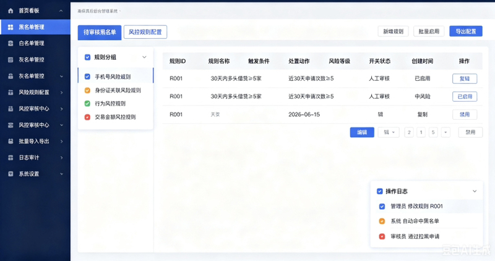The height and width of the screenshot is (261, 495).
Task: Click the 风险等级 column header
Action: click(x=339, y=61)
